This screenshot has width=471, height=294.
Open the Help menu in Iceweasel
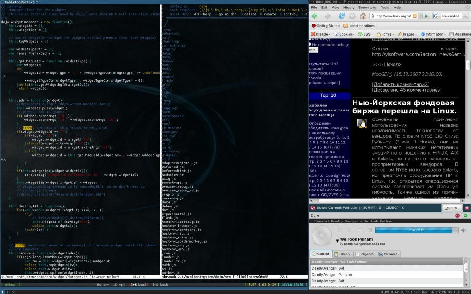(397, 8)
